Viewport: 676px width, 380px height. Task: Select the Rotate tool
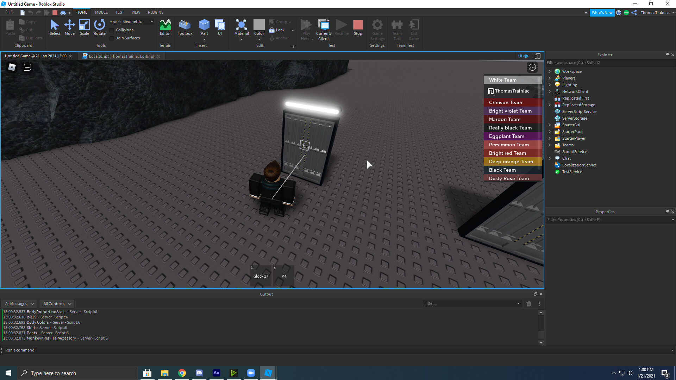[99, 28]
